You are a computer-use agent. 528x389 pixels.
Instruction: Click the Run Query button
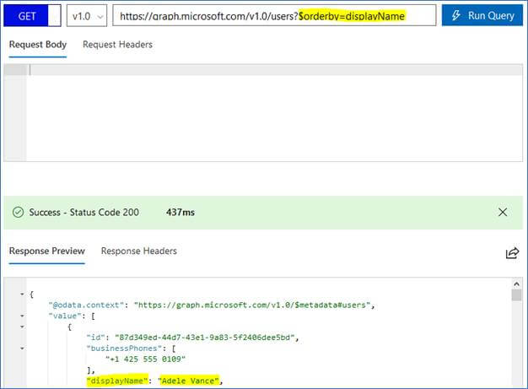click(x=482, y=15)
